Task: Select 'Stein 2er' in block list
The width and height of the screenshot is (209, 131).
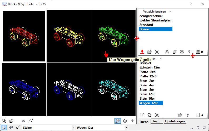Action: coord(147,81)
